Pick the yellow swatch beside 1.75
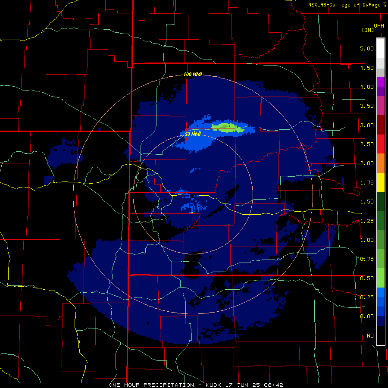This screenshot has width=388, height=388. 381,182
